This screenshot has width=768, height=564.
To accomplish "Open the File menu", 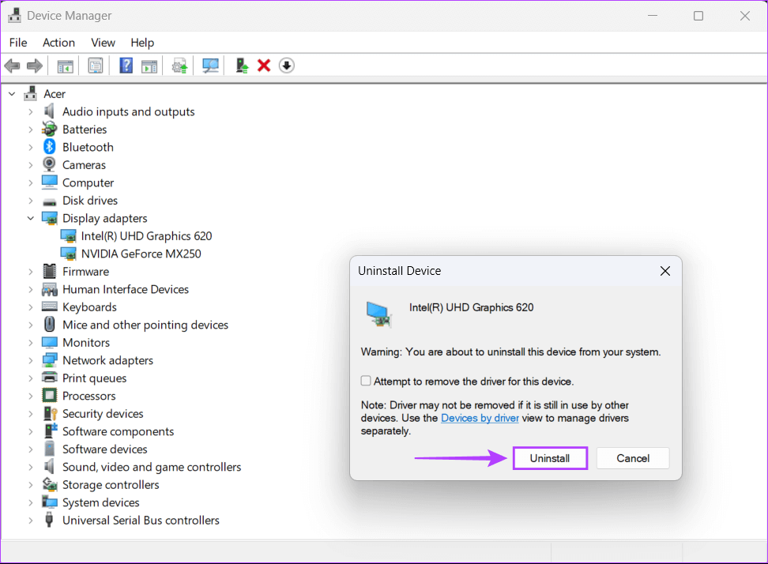I will [x=18, y=43].
